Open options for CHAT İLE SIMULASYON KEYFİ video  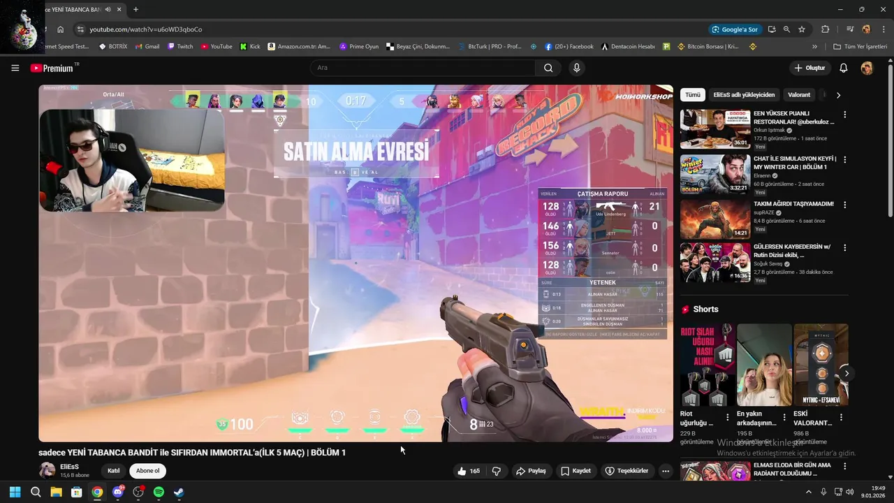tap(844, 160)
